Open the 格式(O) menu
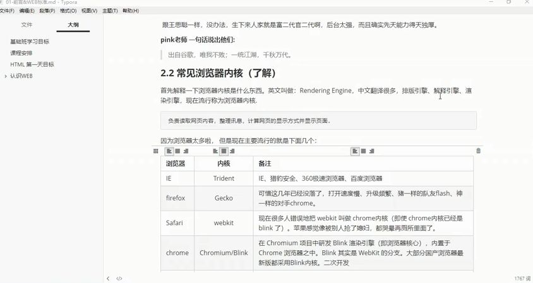Image resolution: width=533 pixels, height=283 pixels. 68,11
